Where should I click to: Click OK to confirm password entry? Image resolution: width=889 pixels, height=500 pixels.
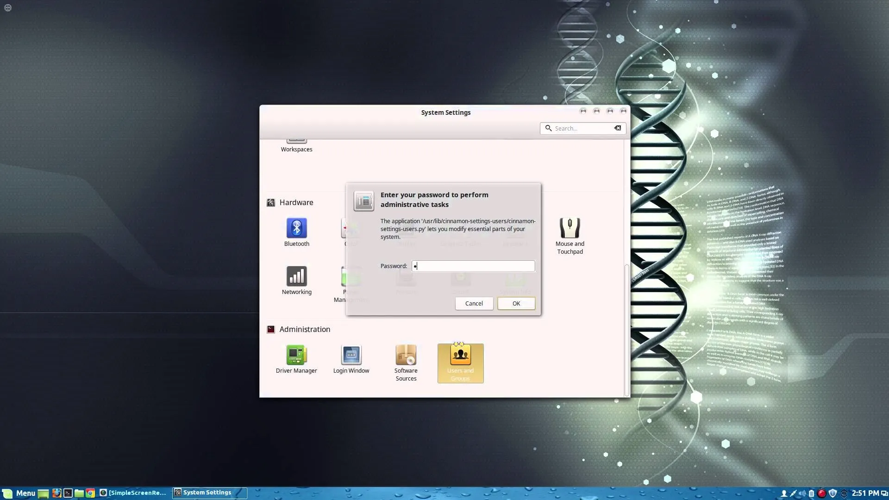pos(516,303)
